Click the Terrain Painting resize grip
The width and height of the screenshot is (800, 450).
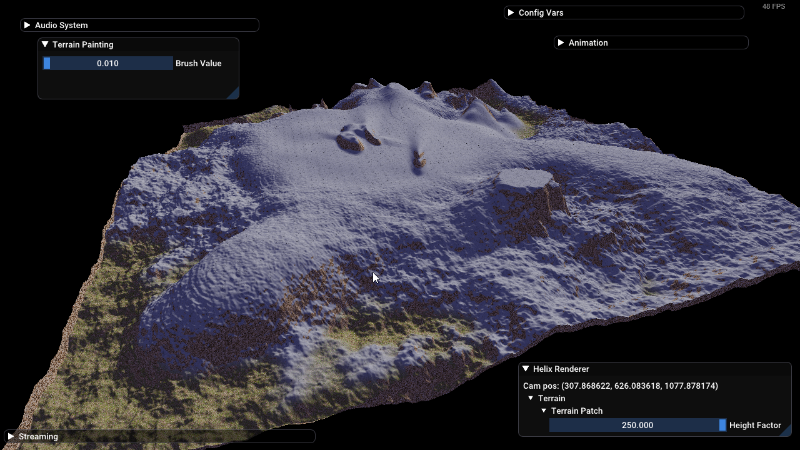coord(233,94)
